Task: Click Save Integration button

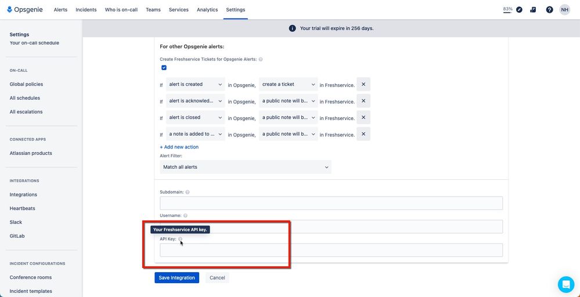Action: pyautogui.click(x=177, y=278)
